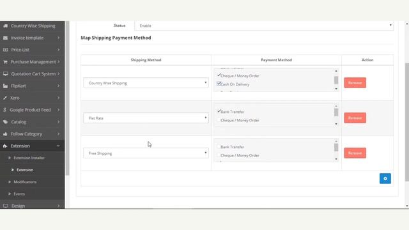Click the Payment Method column header
This screenshot has width=409, height=230.
276,60
